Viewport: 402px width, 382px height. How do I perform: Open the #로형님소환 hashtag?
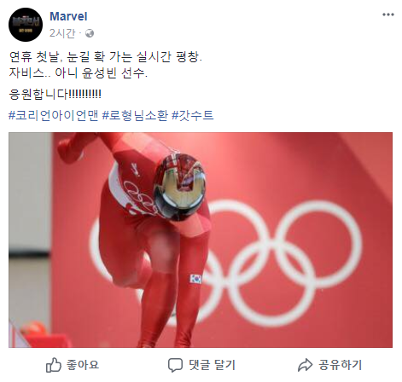[x=135, y=115]
